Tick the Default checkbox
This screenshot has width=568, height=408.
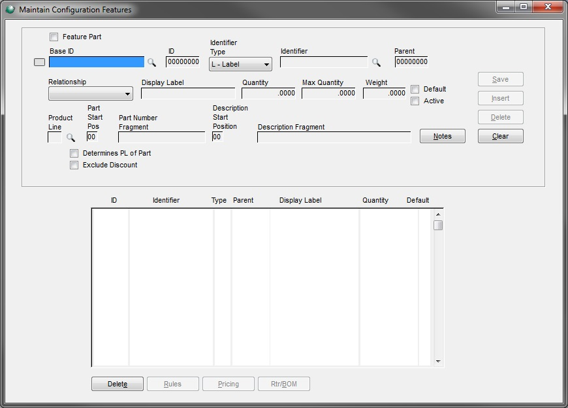[415, 89]
